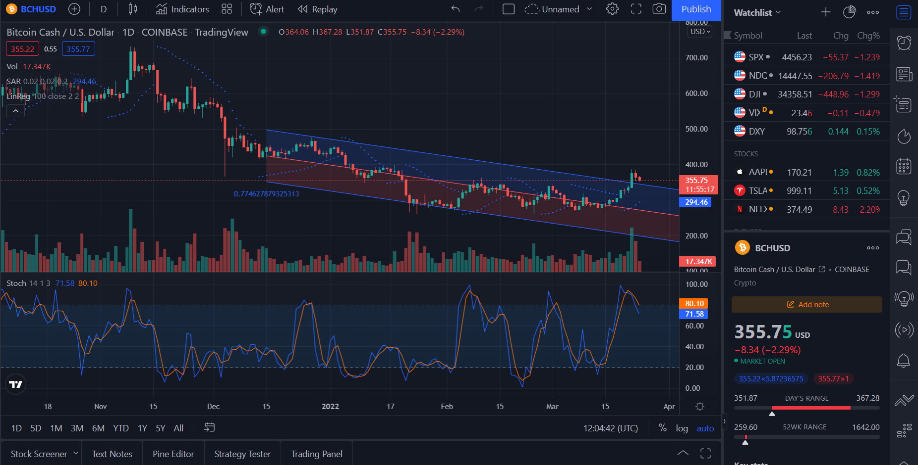The image size is (918, 465).
Task: Open the chart settings gear icon
Action: click(x=612, y=9)
